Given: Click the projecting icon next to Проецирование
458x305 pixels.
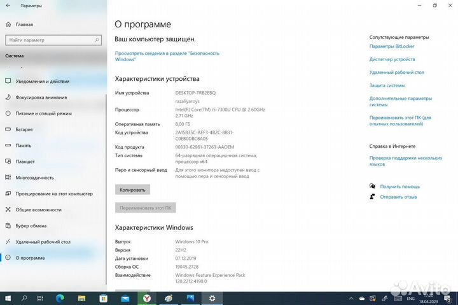Looking at the screenshot, I should tap(8, 194).
